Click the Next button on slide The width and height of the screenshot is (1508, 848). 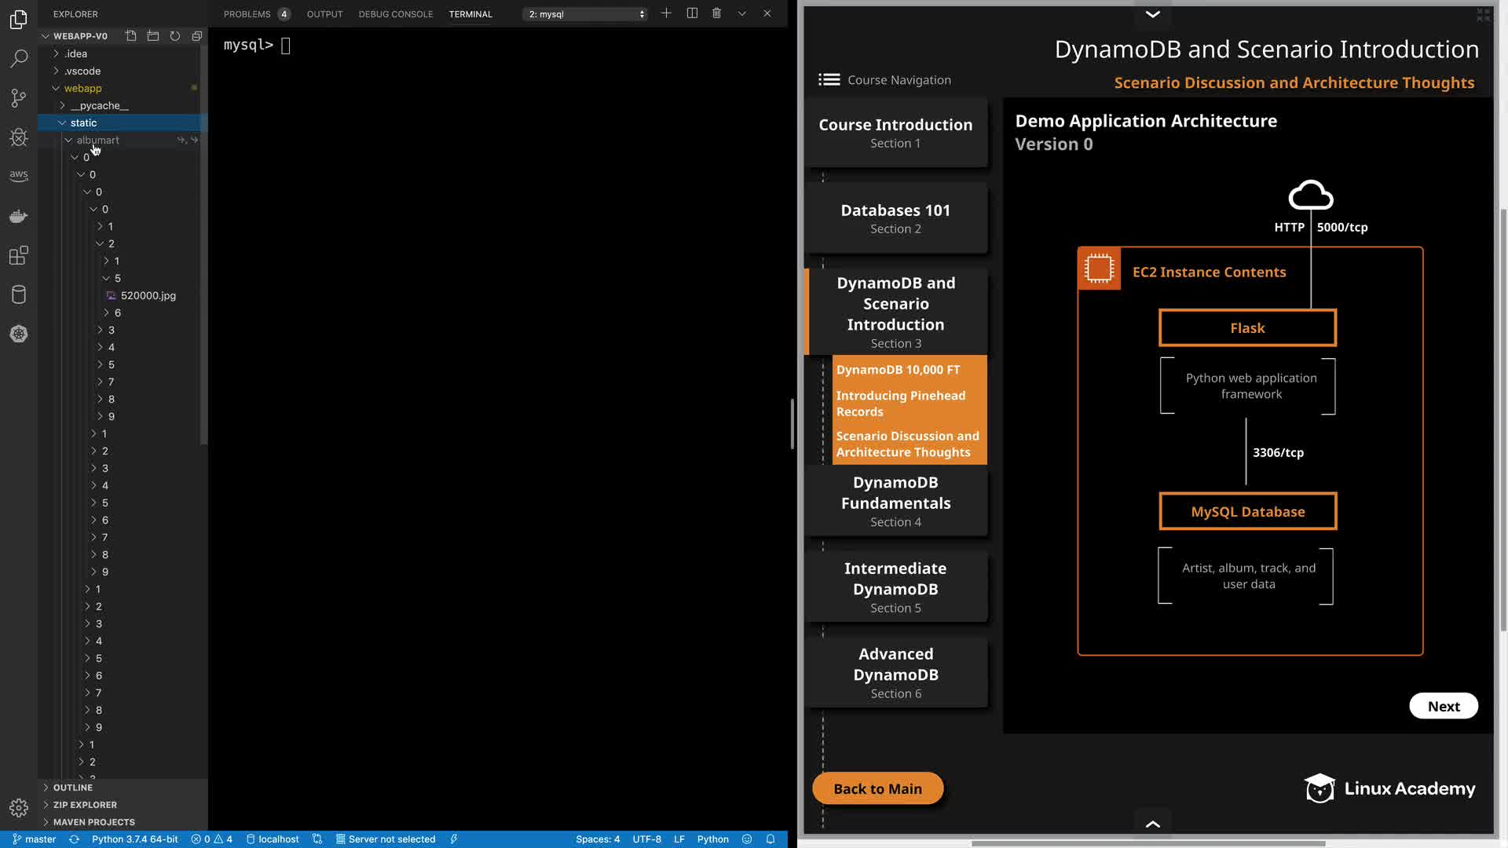coord(1443,706)
